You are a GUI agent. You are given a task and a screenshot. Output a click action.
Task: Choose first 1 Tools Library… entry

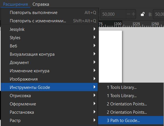[131, 87]
